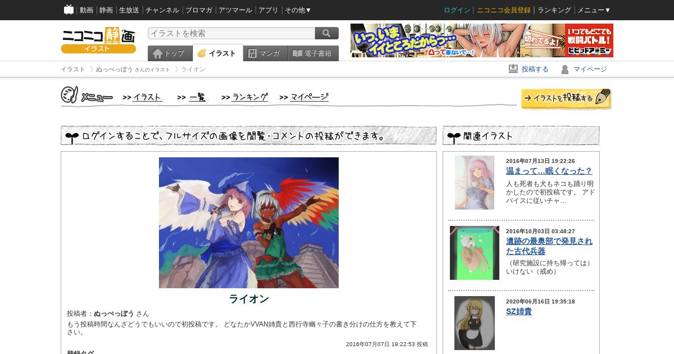Viewport: 674px width, 354px height.
Task: Click 温まって…眠くなった？ title link
Action: (549, 171)
